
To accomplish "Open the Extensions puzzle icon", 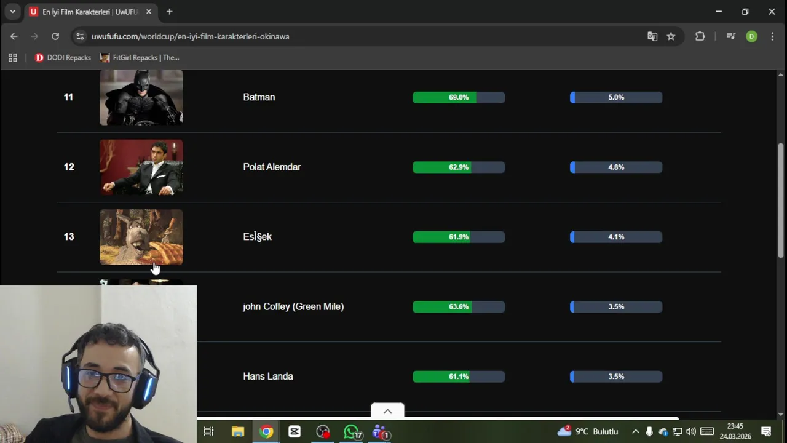I will click(x=700, y=36).
